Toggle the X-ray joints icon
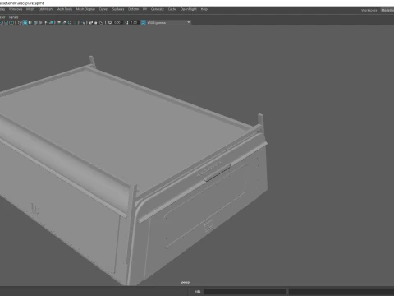394x296 pixels. click(101, 22)
